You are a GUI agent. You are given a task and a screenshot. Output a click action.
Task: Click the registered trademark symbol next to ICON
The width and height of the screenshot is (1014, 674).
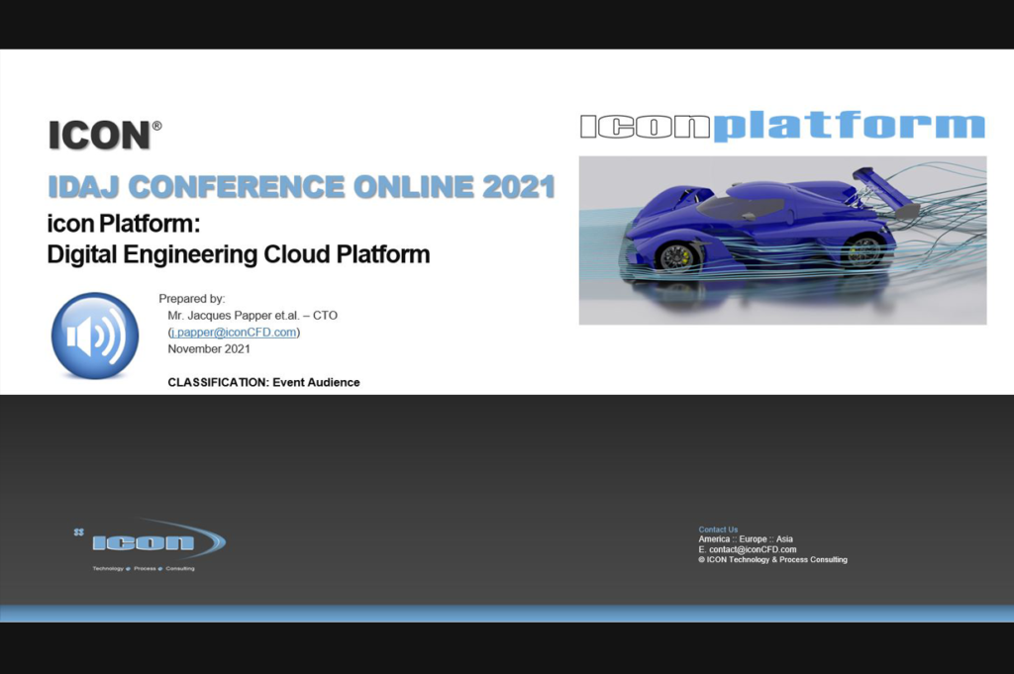(x=156, y=127)
